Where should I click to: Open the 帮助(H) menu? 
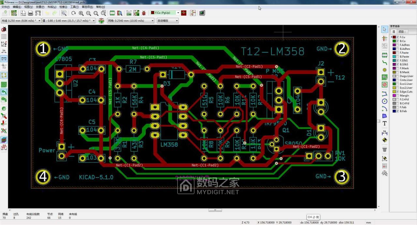101,7
